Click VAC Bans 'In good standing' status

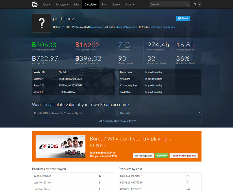154,79
